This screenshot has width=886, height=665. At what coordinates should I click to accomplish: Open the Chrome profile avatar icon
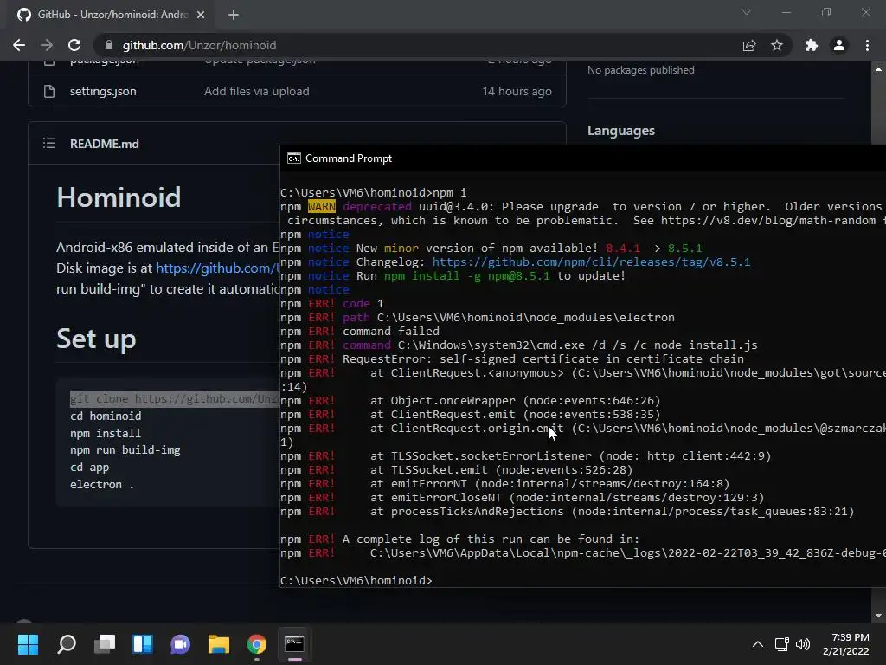(x=839, y=45)
